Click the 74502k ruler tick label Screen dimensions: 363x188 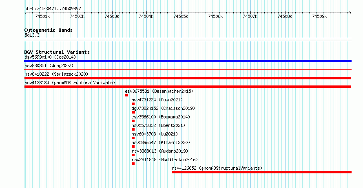click(x=77, y=16)
